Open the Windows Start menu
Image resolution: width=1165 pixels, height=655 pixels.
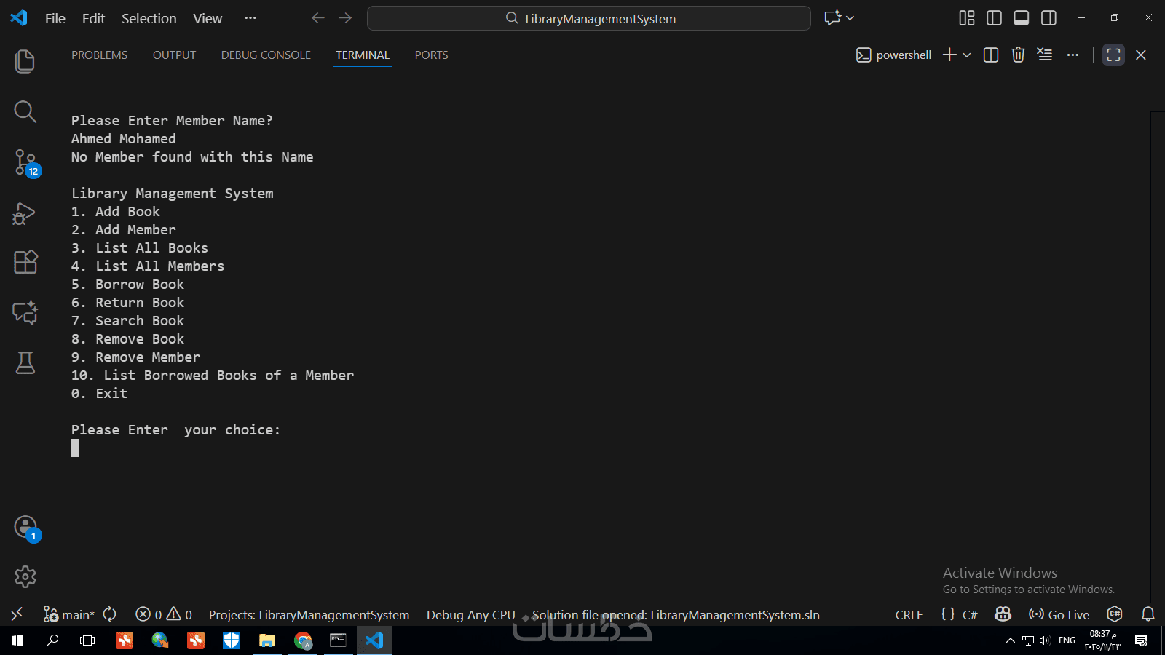click(x=17, y=640)
